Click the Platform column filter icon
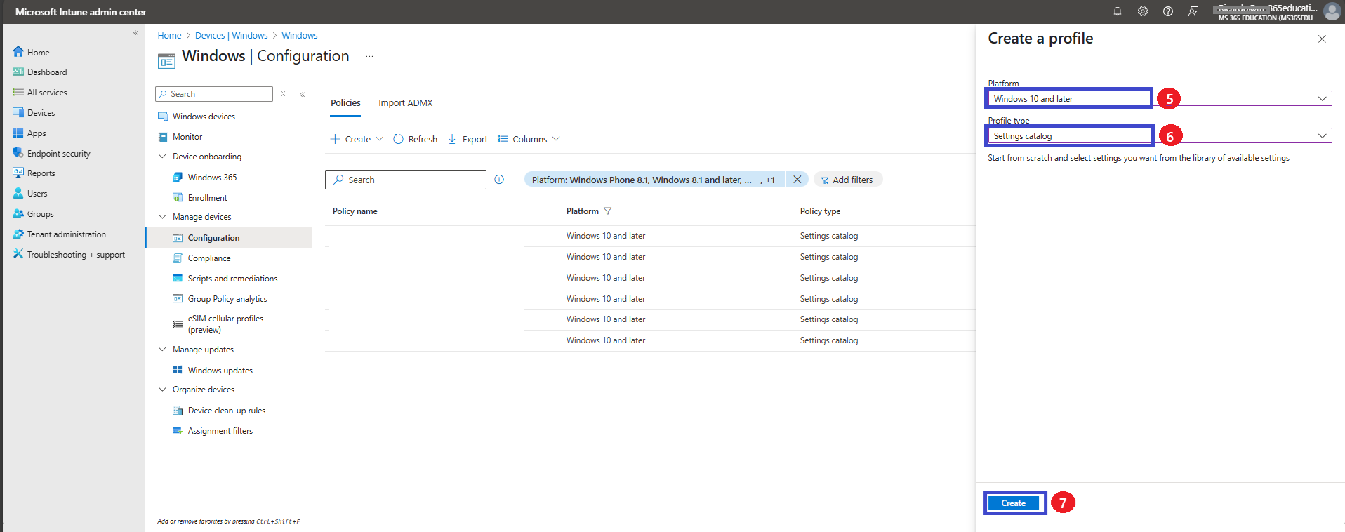The height and width of the screenshot is (532, 1345). pyautogui.click(x=608, y=211)
